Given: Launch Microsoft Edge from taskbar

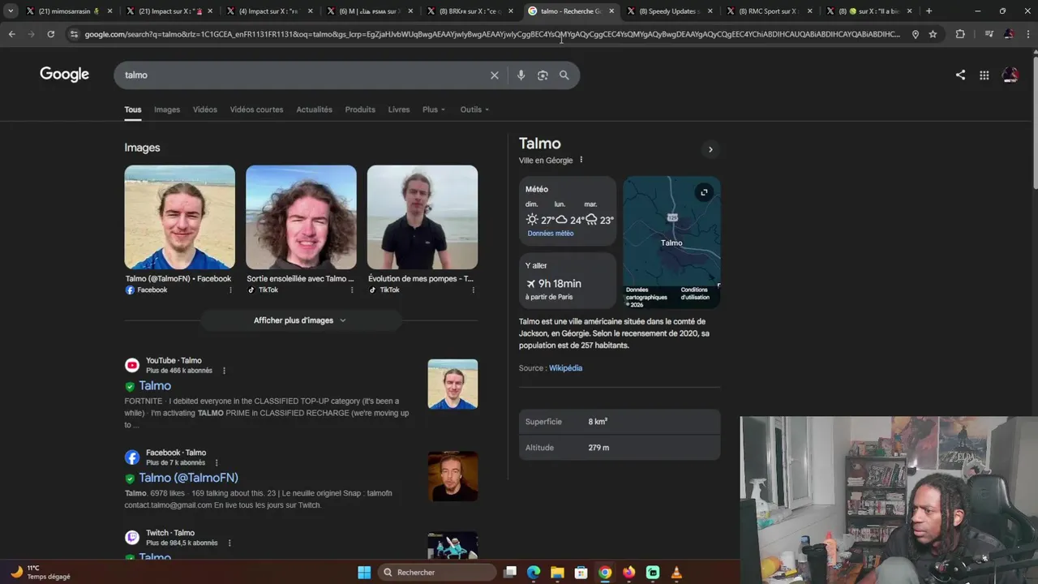Looking at the screenshot, I should [533, 572].
